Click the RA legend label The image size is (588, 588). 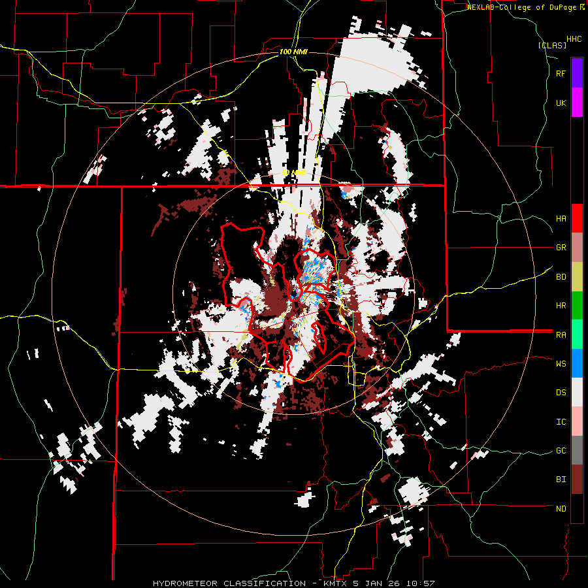pos(561,335)
